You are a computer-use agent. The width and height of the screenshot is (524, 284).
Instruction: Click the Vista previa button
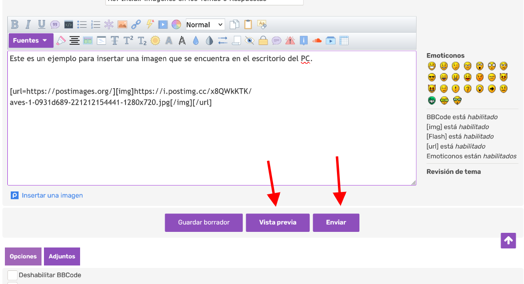coord(278,222)
